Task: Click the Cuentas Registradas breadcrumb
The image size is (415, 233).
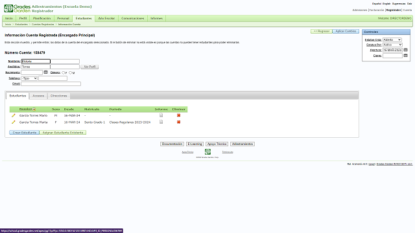Action: point(43,25)
